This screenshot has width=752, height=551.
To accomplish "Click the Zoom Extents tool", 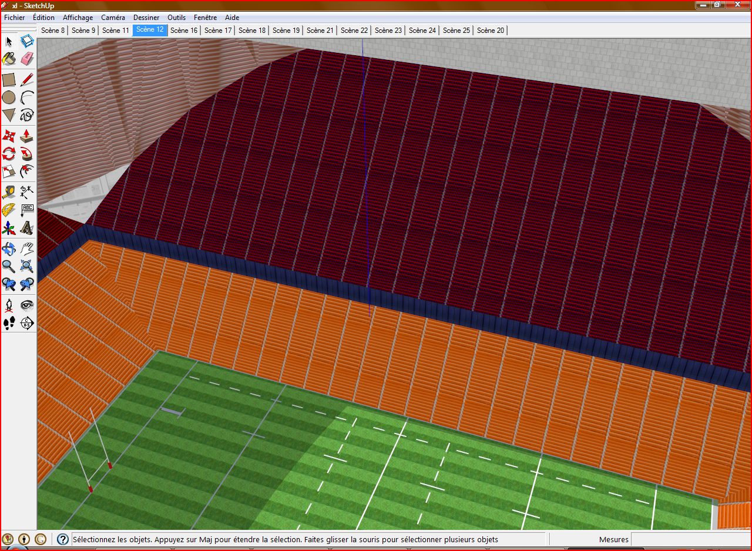I will [x=27, y=267].
